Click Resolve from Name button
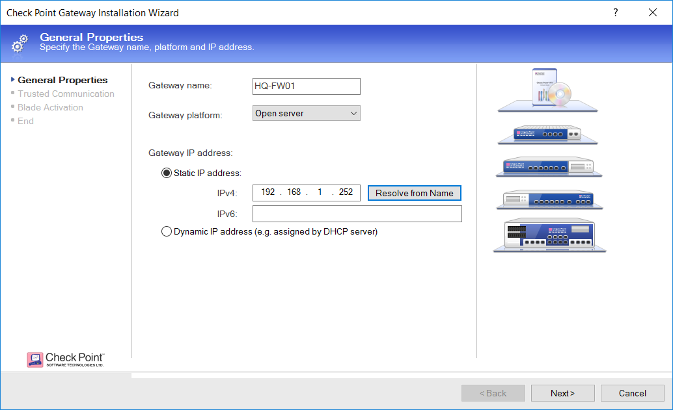Viewport: 673px width, 410px height. click(x=414, y=193)
